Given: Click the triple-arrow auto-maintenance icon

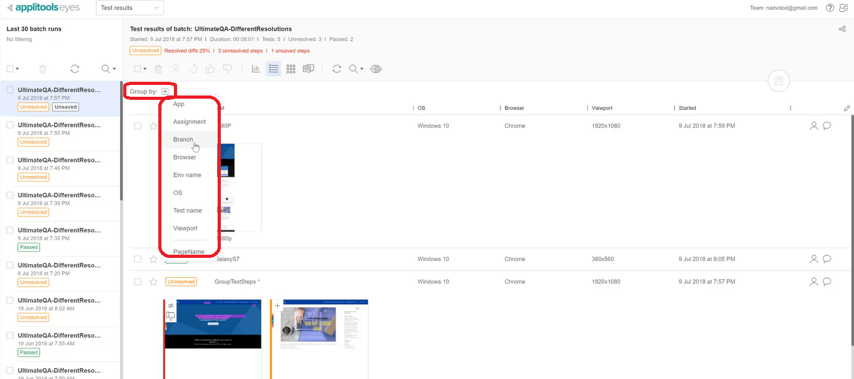Looking at the screenshot, I should (375, 69).
